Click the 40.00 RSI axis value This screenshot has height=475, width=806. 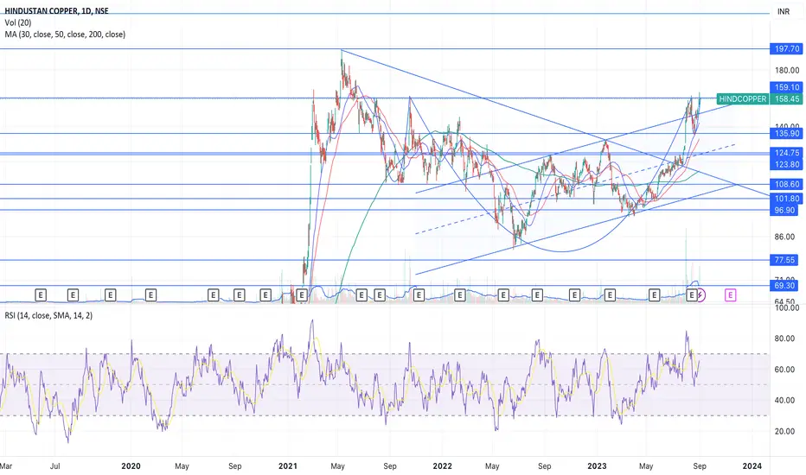tap(785, 400)
